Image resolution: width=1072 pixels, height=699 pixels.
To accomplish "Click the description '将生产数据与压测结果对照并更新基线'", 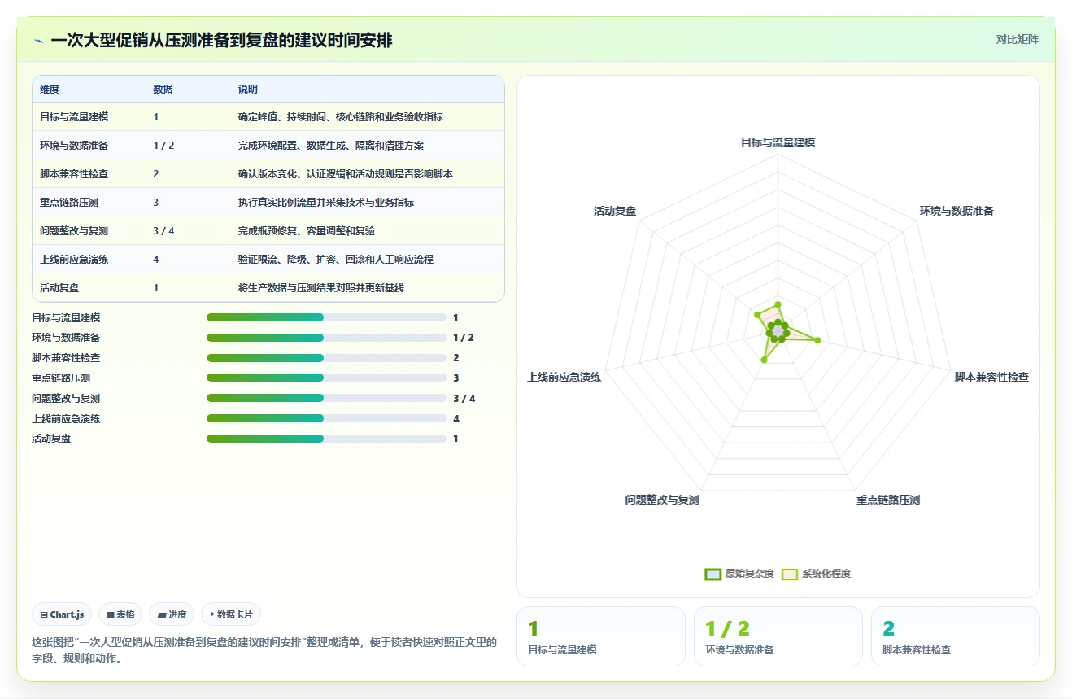I will tap(321, 288).
